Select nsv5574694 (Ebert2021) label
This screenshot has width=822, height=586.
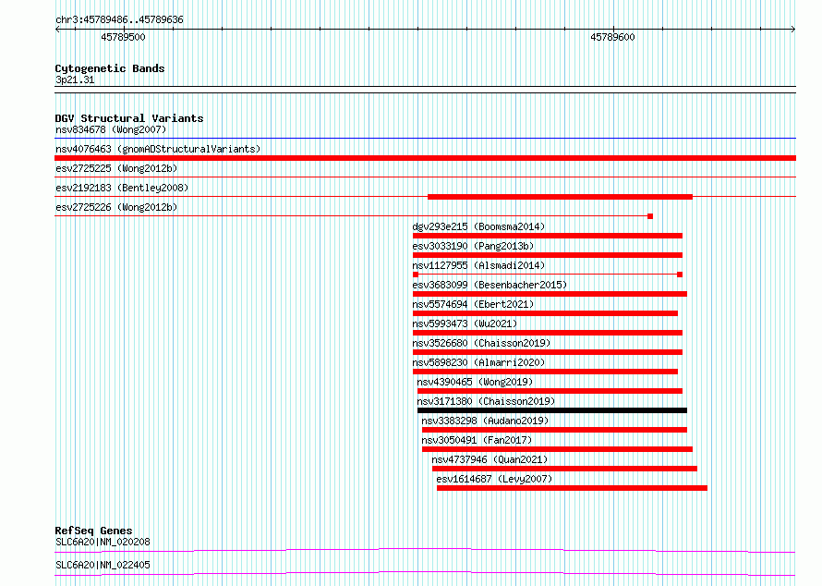[474, 304]
